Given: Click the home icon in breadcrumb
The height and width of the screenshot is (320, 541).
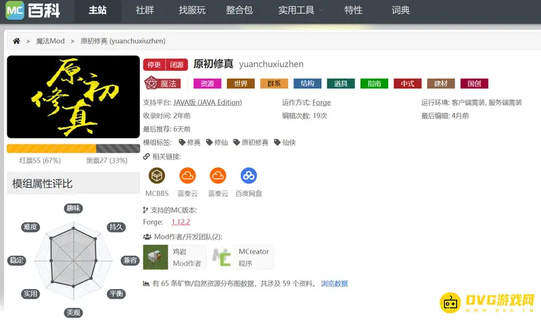Looking at the screenshot, I should [x=16, y=41].
